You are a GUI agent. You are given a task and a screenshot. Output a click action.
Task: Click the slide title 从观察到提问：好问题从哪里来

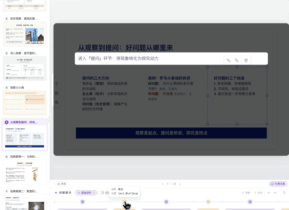(x=126, y=48)
